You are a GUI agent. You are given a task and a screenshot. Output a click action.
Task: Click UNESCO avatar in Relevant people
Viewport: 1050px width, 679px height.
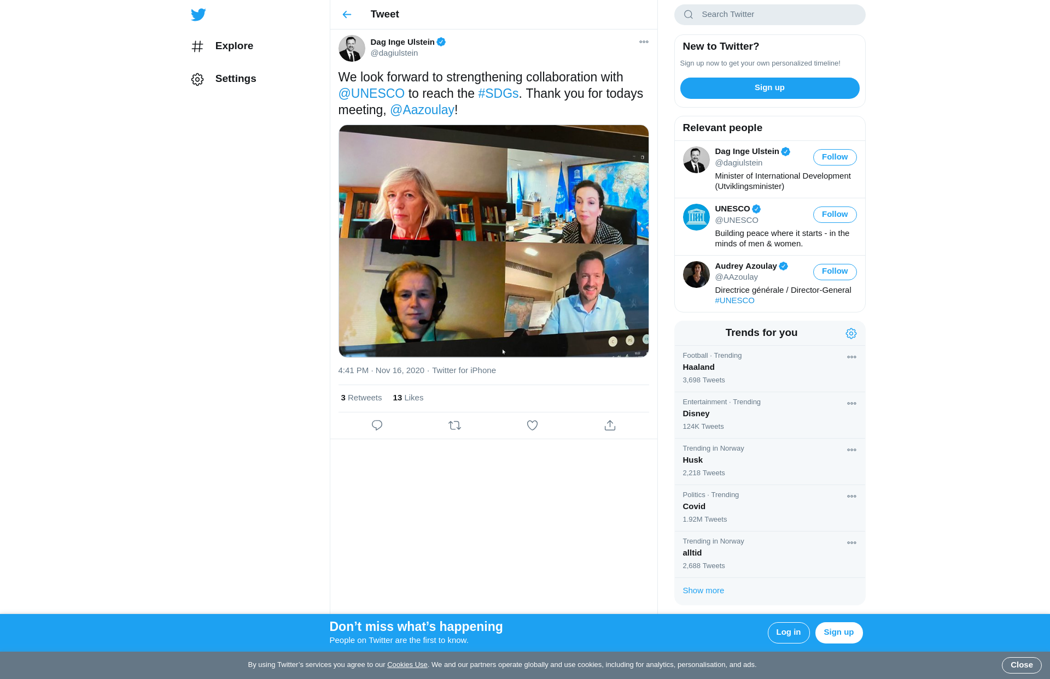696,217
